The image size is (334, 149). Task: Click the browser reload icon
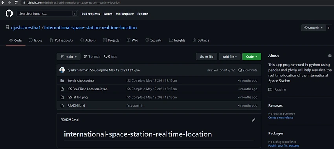[16, 3]
